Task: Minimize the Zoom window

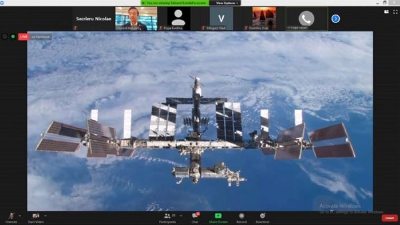Action: (378, 2)
